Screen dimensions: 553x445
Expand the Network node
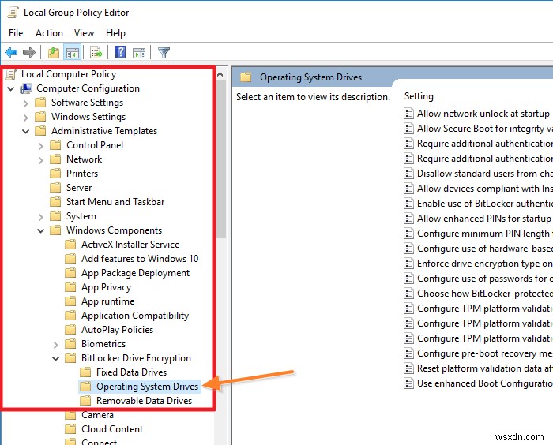[40, 160]
